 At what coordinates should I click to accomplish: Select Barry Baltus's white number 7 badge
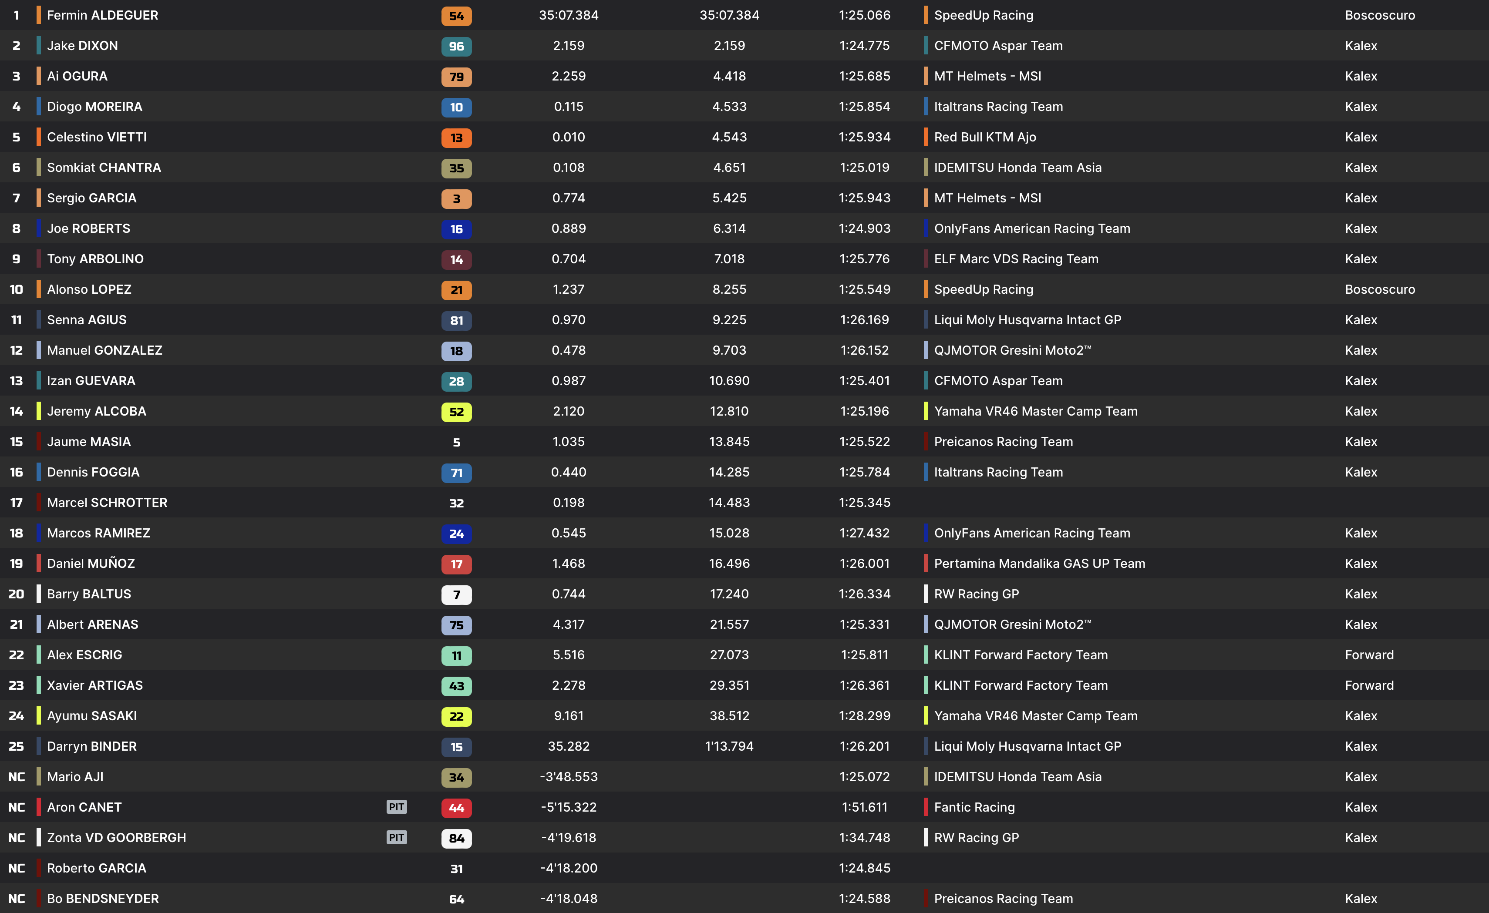tap(456, 594)
